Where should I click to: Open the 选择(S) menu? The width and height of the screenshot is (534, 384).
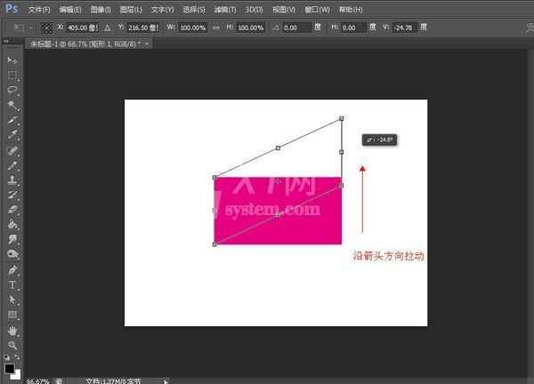[x=194, y=10]
